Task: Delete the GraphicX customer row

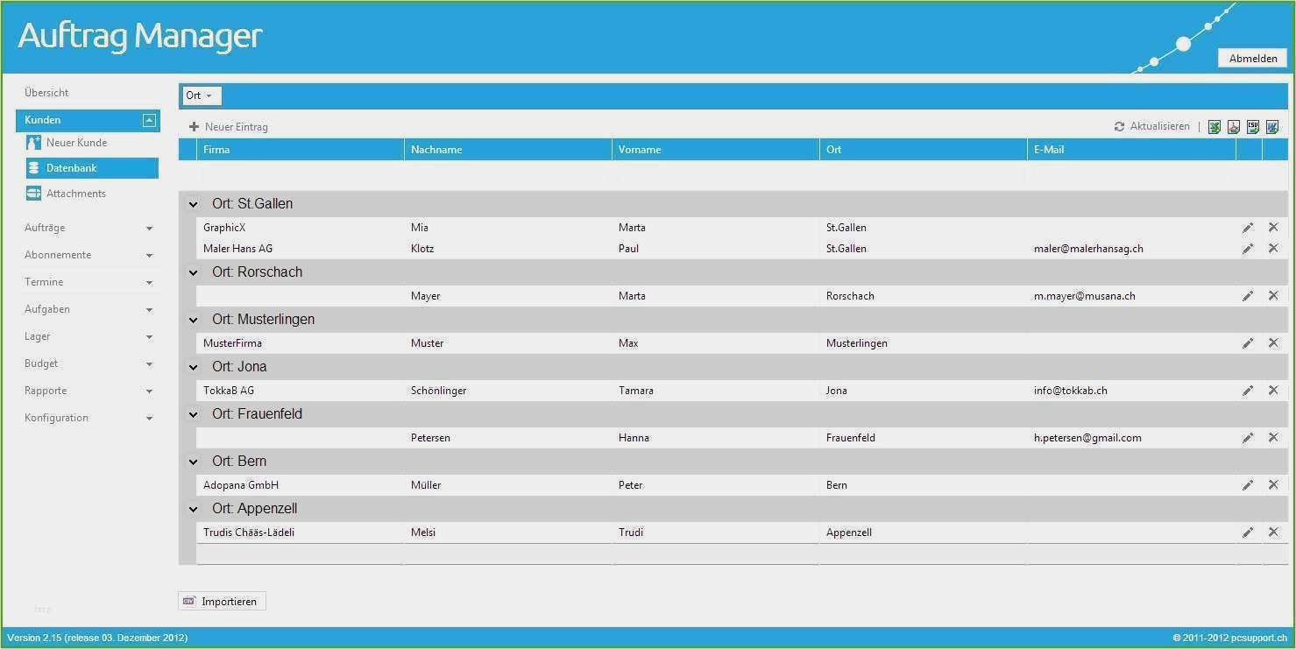Action: pos(1273,228)
